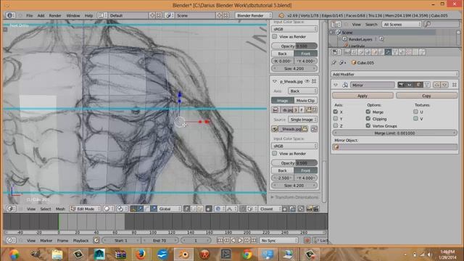Screen dimensions: 464x261
Task: Open the Edit Mode selector
Action: point(86,209)
